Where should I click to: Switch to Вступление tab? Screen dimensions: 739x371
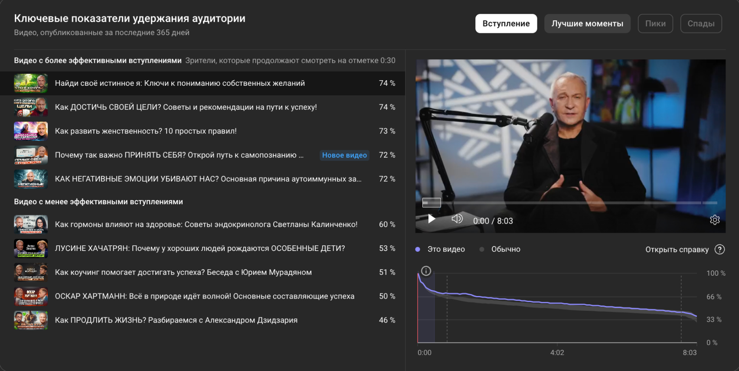pyautogui.click(x=506, y=23)
